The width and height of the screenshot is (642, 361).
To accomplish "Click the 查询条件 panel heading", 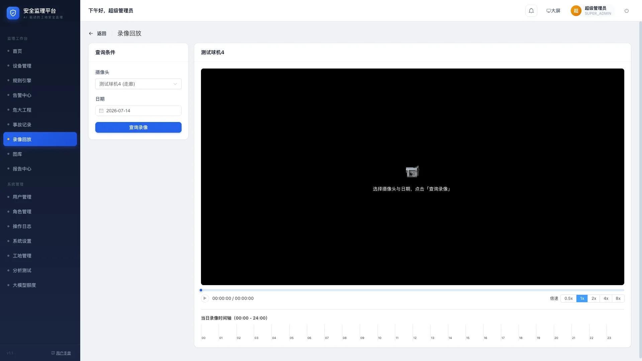I will pos(105,52).
